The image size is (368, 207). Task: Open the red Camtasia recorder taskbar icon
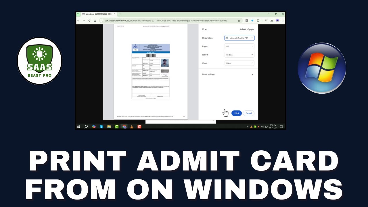click(139, 126)
